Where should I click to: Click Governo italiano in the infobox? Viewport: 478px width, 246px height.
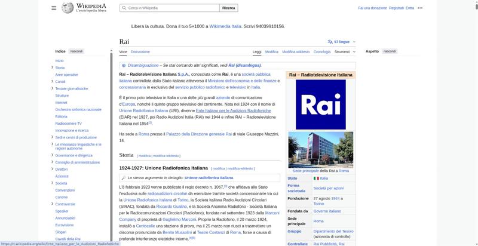(x=327, y=211)
